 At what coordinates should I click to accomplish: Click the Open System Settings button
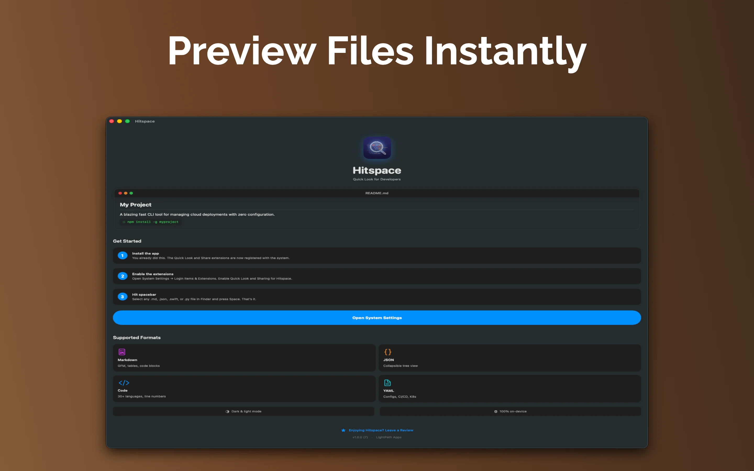377,318
